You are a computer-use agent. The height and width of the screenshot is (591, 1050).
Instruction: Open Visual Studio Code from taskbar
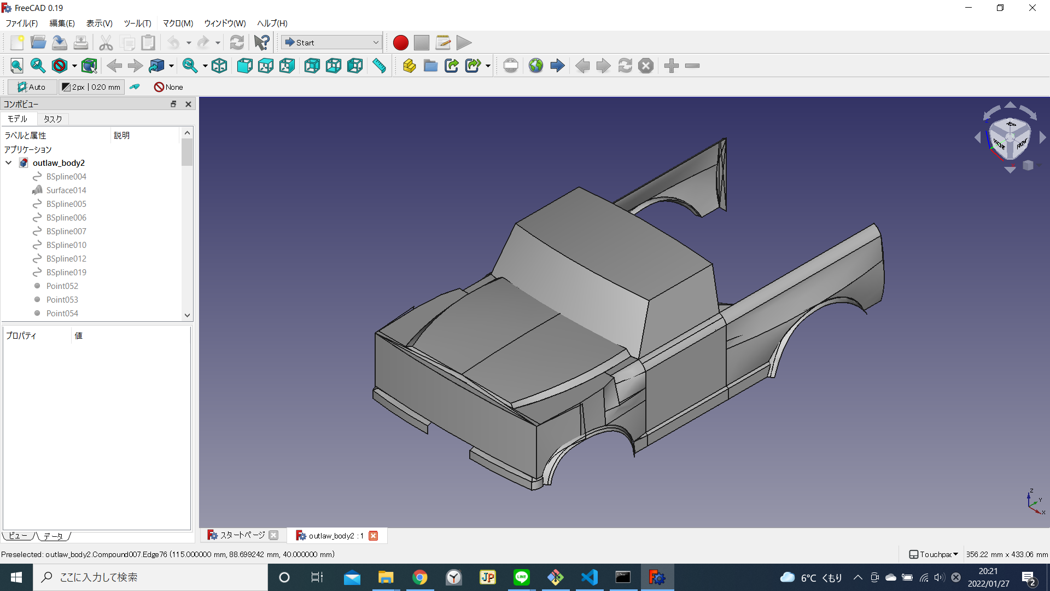(589, 577)
